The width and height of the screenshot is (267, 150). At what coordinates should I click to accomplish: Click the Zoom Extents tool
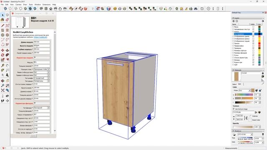tap(3, 90)
